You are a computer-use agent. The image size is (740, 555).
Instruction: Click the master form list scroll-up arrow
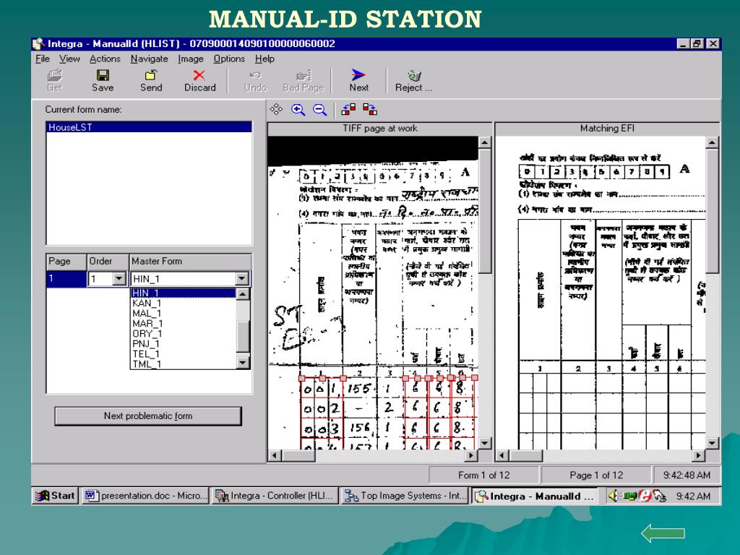tap(243, 294)
